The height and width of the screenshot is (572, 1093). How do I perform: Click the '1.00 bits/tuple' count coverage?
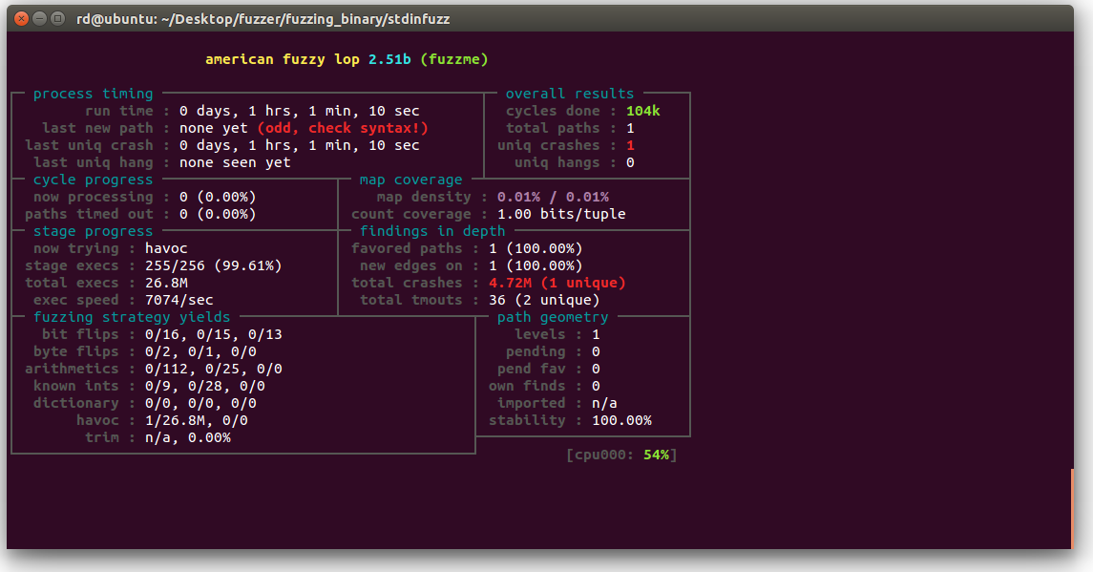click(x=561, y=214)
